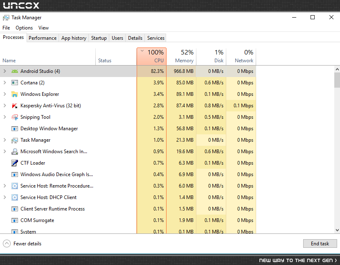Viewport: 340px width, 265px height.
Task: Click the scrollbar up arrow
Action: tap(337, 70)
